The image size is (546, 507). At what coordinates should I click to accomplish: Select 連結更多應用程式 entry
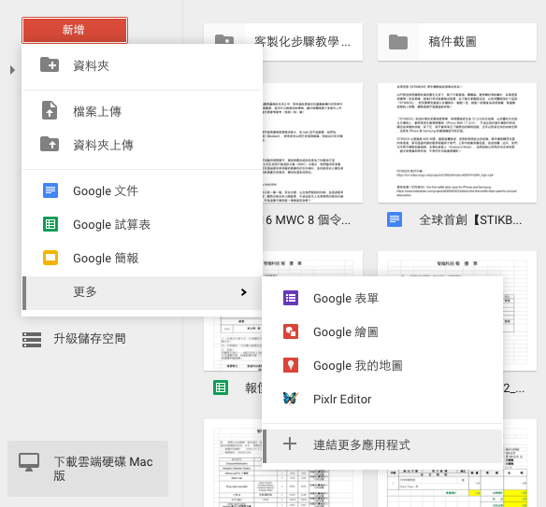tap(382, 446)
